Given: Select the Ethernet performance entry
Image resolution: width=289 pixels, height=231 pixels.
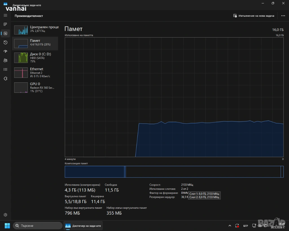Looking at the screenshot, I should 36,72.
